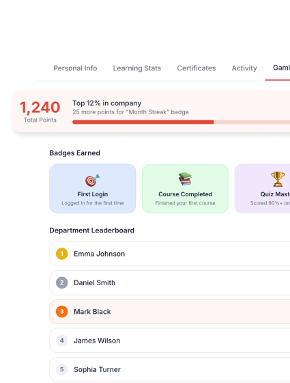This screenshot has height=383, width=290.
Task: Select Emma Johnson leaderboard row
Action: (170, 254)
